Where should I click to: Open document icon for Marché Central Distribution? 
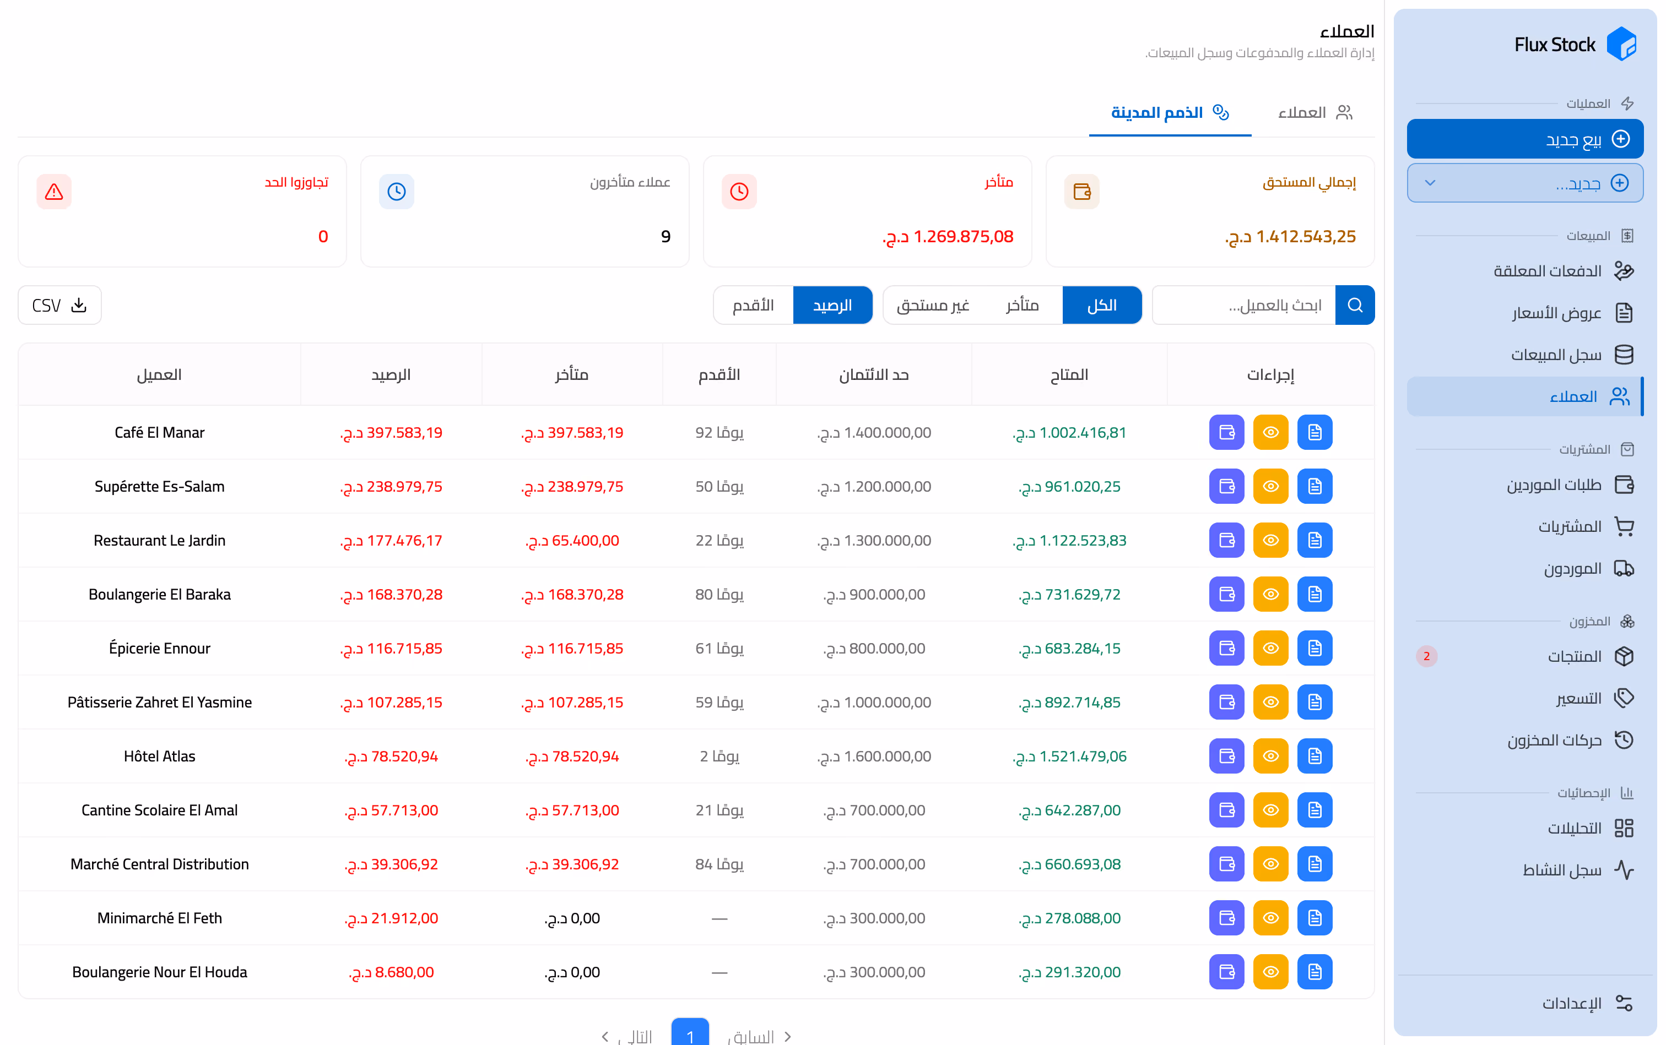point(1314,864)
